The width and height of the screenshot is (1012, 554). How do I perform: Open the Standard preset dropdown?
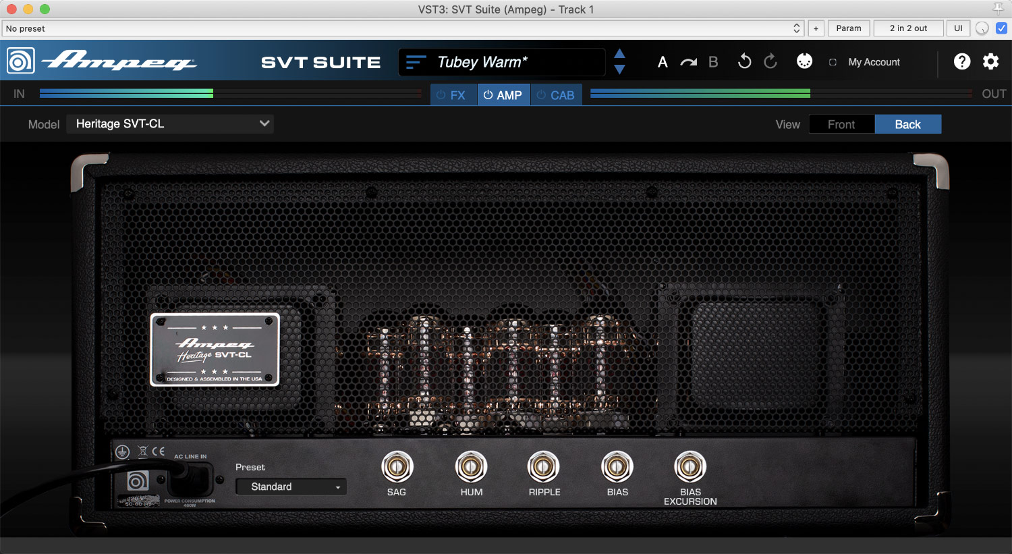coord(291,487)
